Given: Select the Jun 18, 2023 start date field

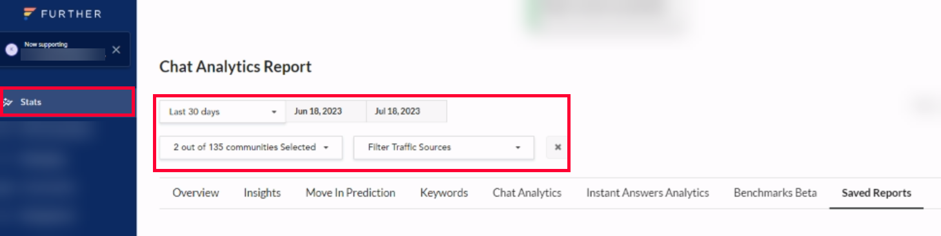Looking at the screenshot, I should coord(326,111).
